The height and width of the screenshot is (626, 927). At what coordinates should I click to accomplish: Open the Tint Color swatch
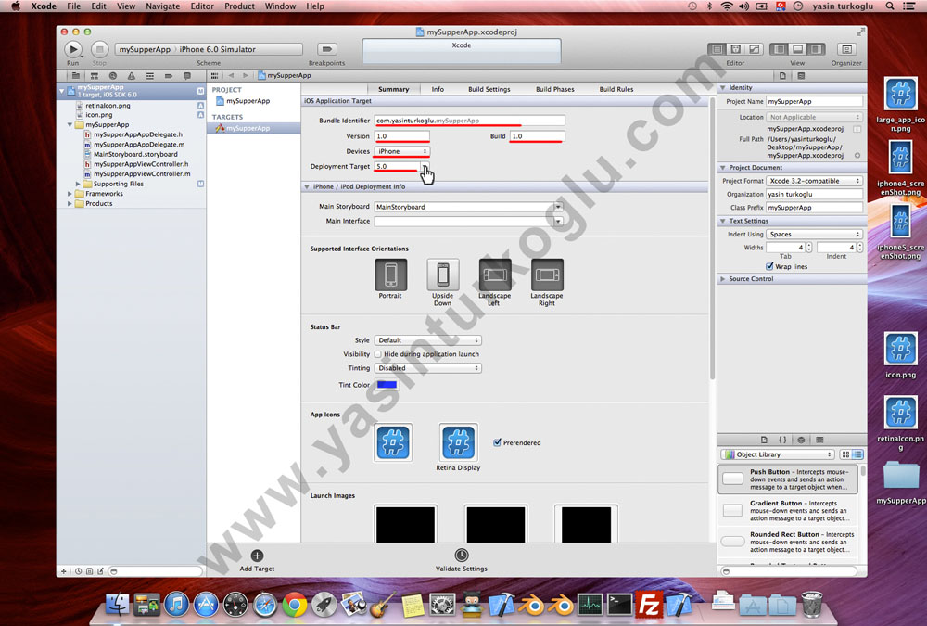(387, 385)
